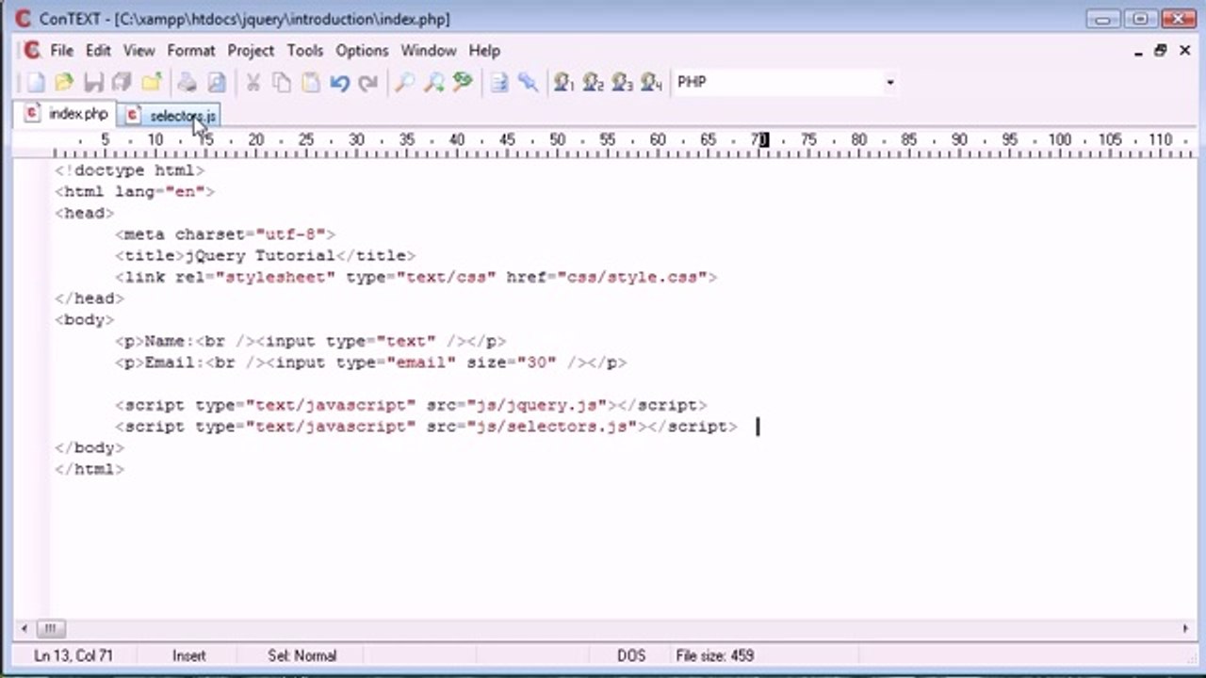Click the Save All toolbar icon

(x=122, y=83)
